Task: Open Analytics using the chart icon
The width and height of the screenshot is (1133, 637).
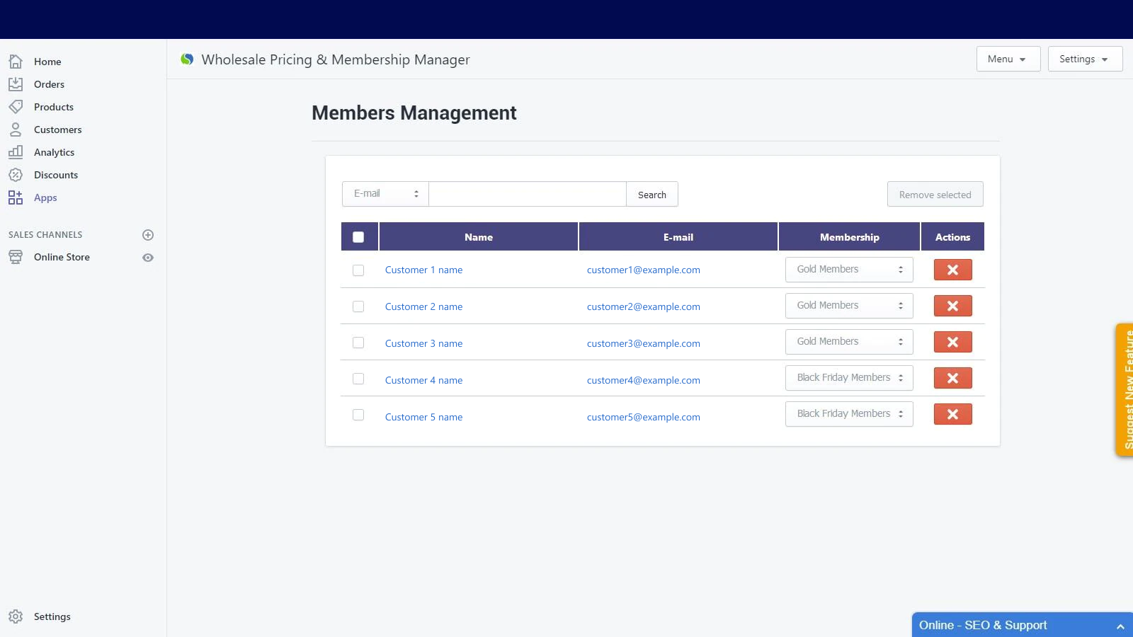Action: point(16,152)
